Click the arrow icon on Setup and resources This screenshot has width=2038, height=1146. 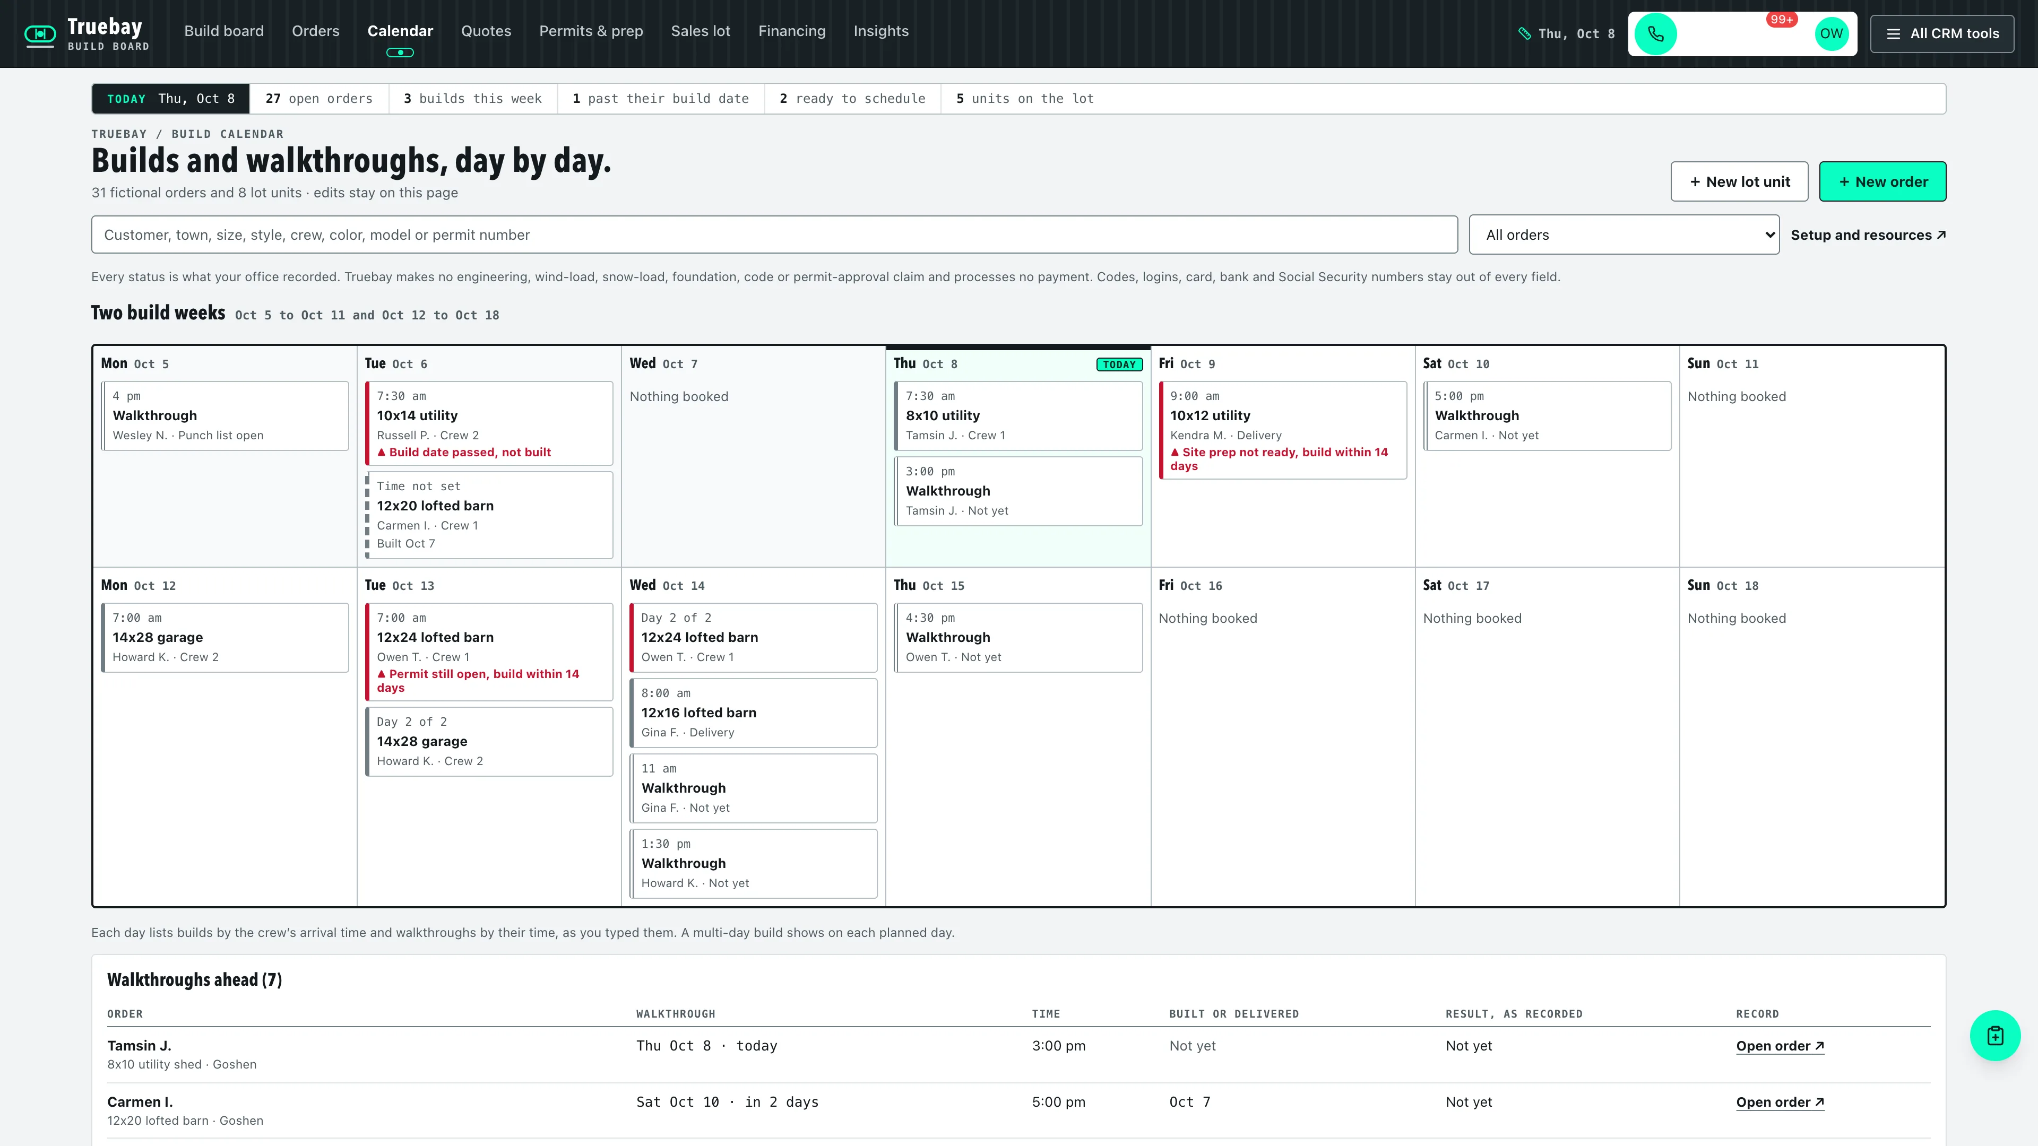pyautogui.click(x=1941, y=235)
